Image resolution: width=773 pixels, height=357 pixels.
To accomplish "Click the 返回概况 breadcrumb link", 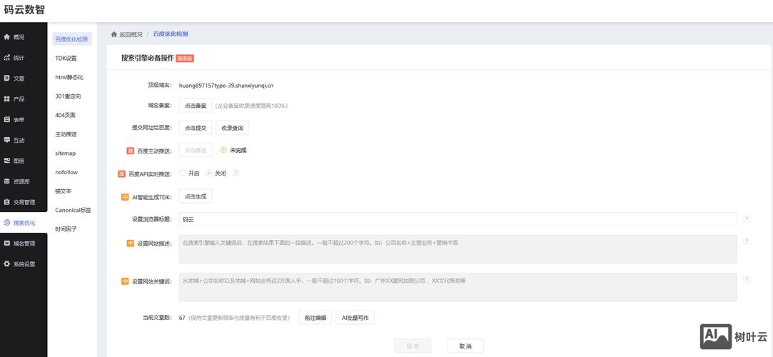I will (x=127, y=34).
